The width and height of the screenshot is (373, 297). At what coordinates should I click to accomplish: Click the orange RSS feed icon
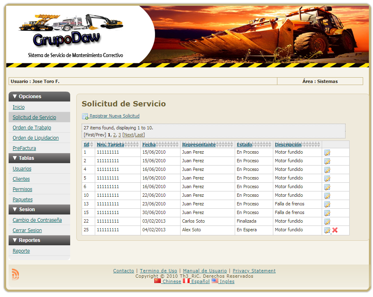pyautogui.click(x=15, y=274)
